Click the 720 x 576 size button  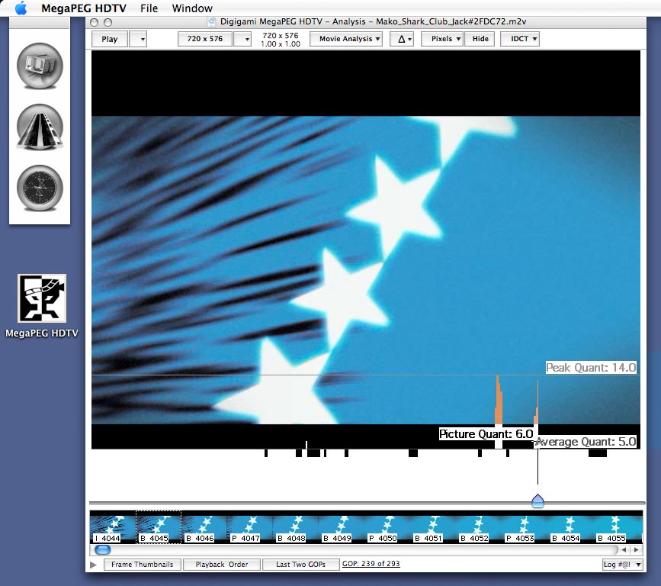point(205,39)
